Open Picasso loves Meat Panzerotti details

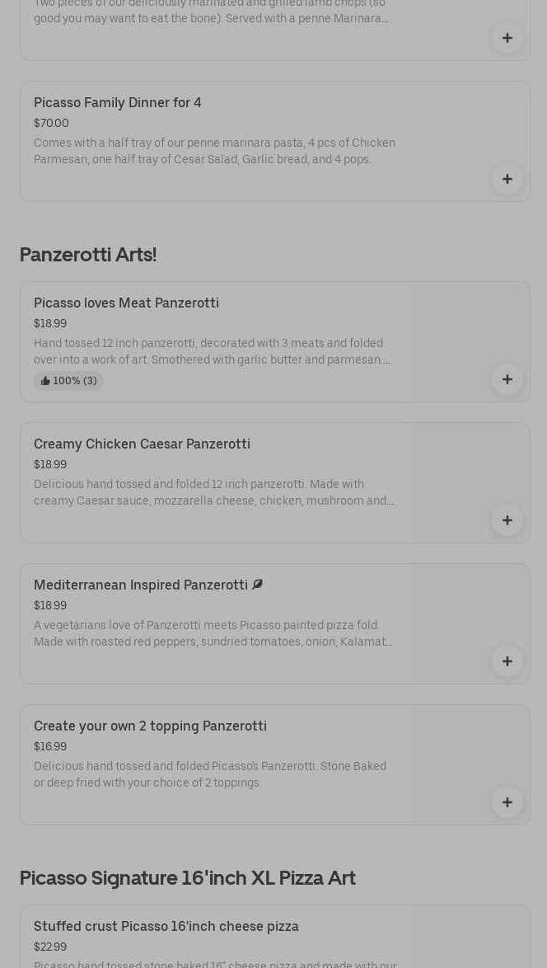point(126,303)
